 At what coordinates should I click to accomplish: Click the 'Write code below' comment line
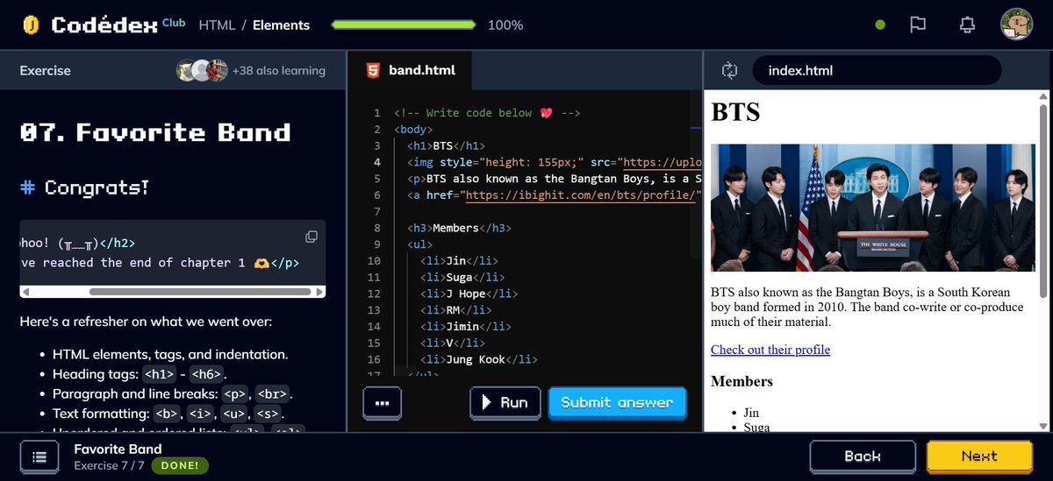(x=487, y=113)
